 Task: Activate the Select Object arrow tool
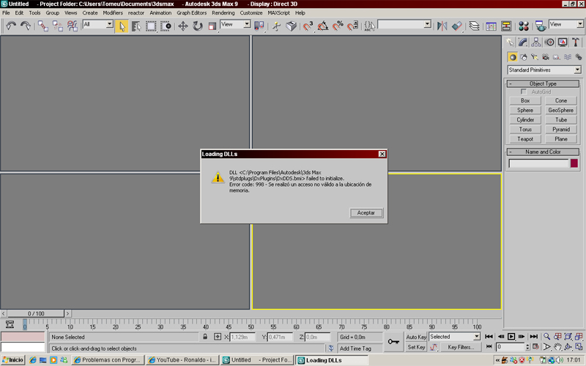pyautogui.click(x=122, y=26)
